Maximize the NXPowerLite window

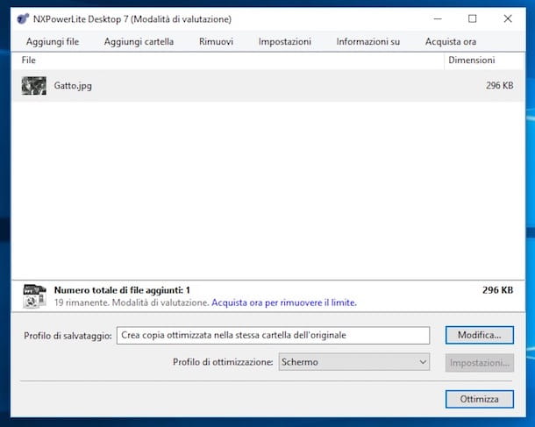pos(473,18)
